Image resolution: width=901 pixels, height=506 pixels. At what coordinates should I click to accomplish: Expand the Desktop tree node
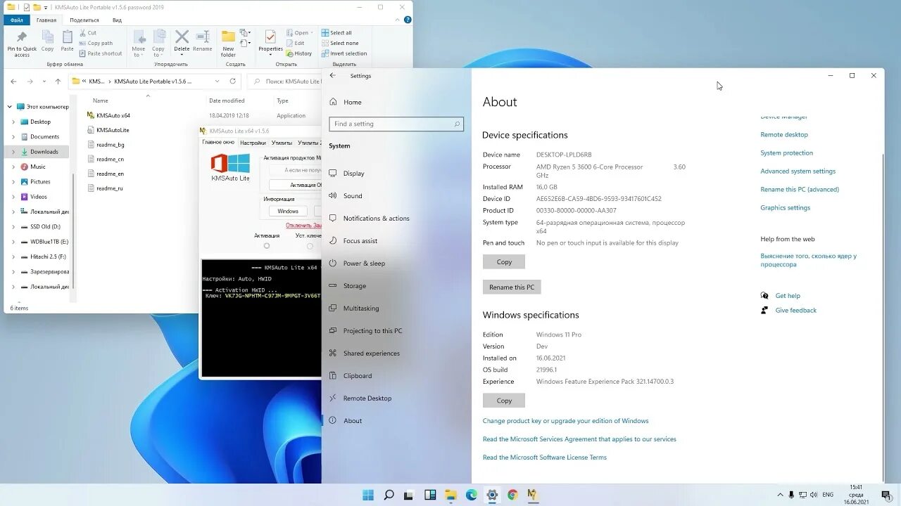[13, 122]
